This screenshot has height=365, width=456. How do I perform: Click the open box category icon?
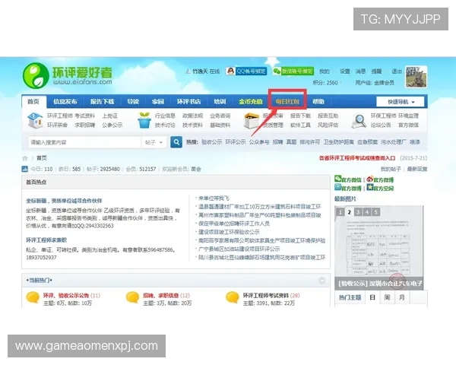(252, 120)
